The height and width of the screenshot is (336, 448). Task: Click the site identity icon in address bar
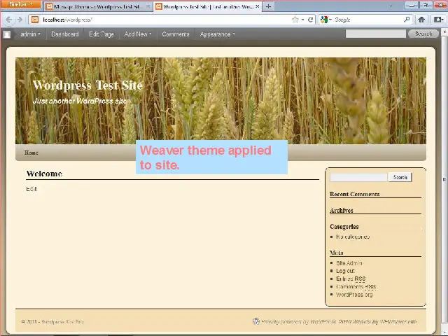tap(35, 20)
